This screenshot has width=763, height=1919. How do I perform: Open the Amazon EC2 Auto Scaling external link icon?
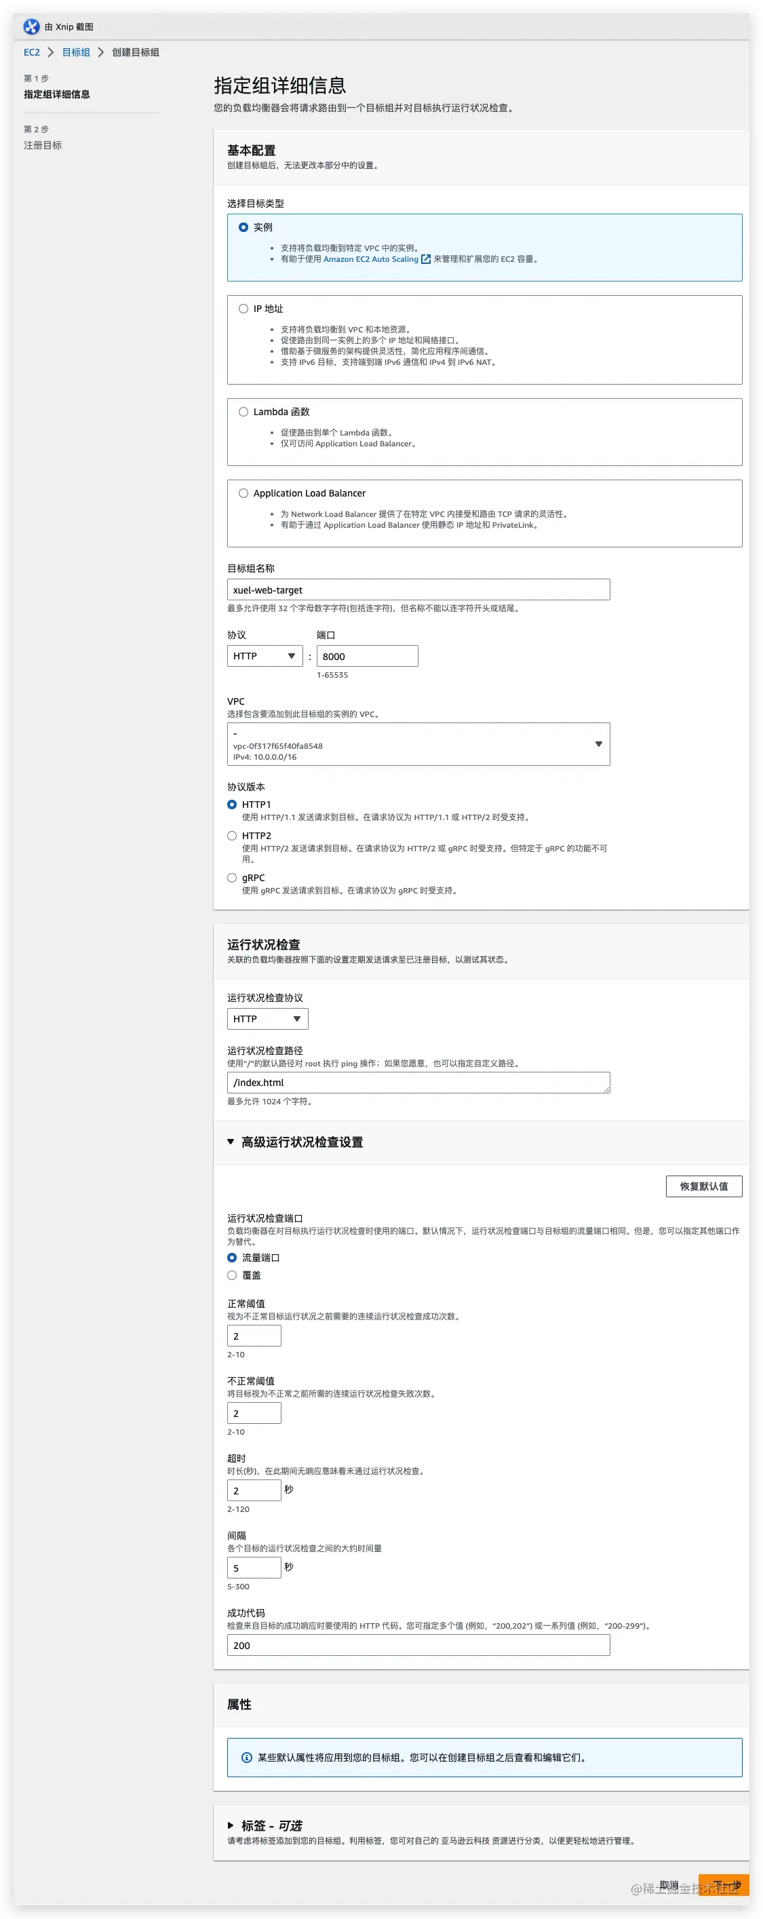coord(426,259)
